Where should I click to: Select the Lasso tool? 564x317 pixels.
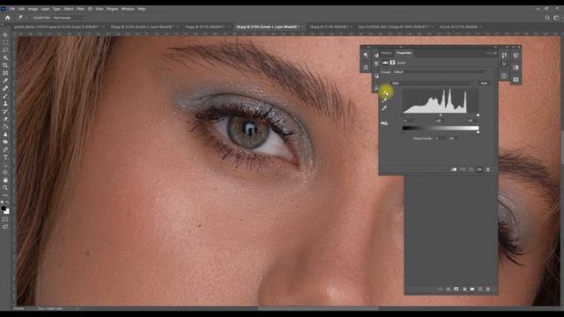(x=5, y=50)
